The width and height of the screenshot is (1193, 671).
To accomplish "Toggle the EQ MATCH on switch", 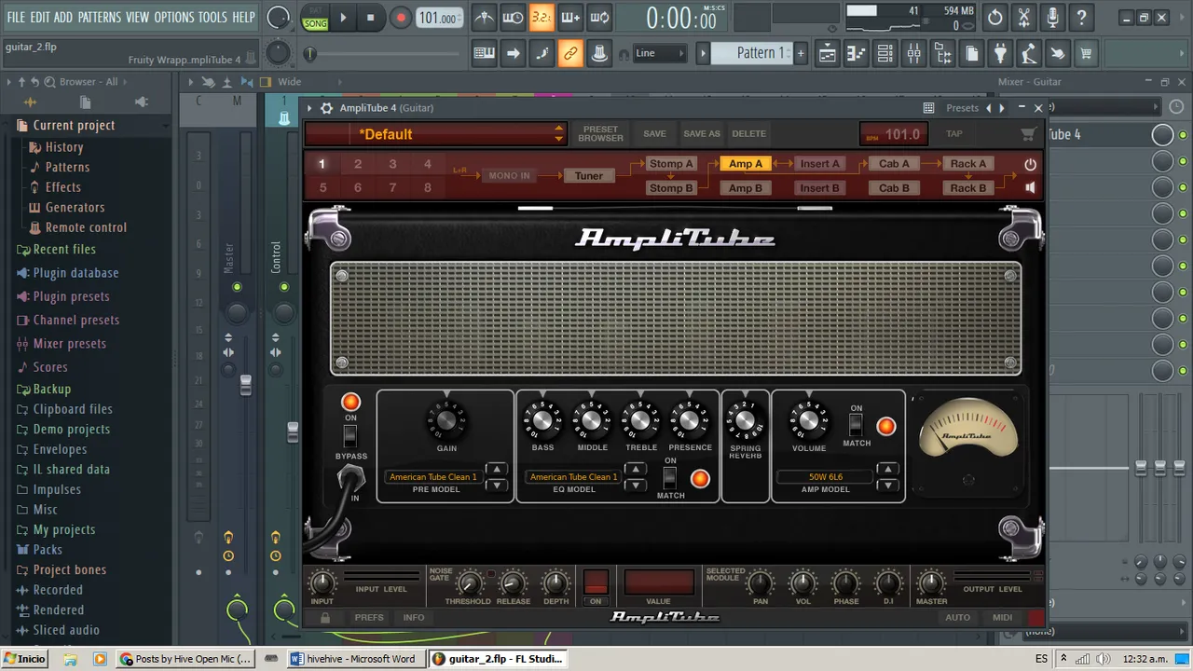I will [669, 478].
